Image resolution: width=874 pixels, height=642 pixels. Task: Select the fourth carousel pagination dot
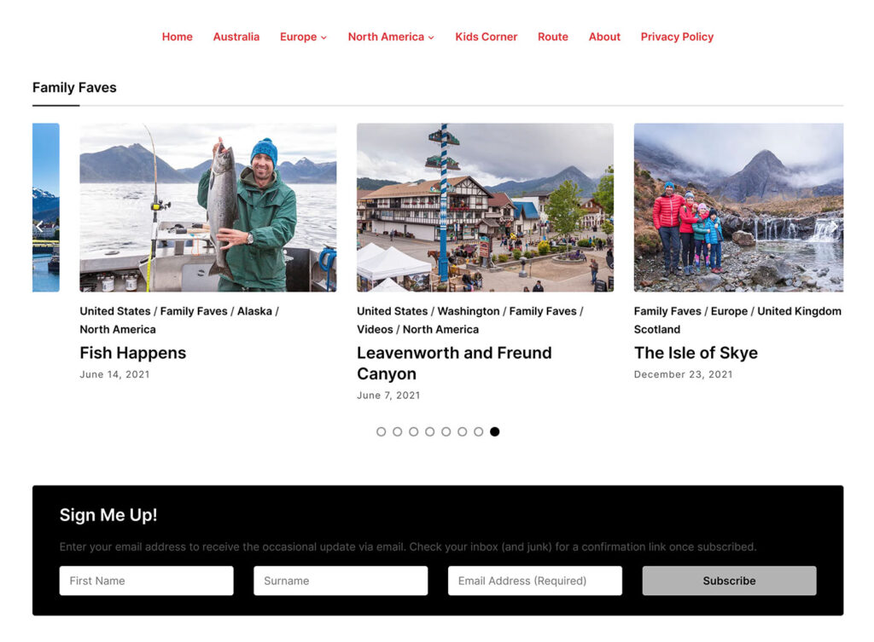coord(430,431)
